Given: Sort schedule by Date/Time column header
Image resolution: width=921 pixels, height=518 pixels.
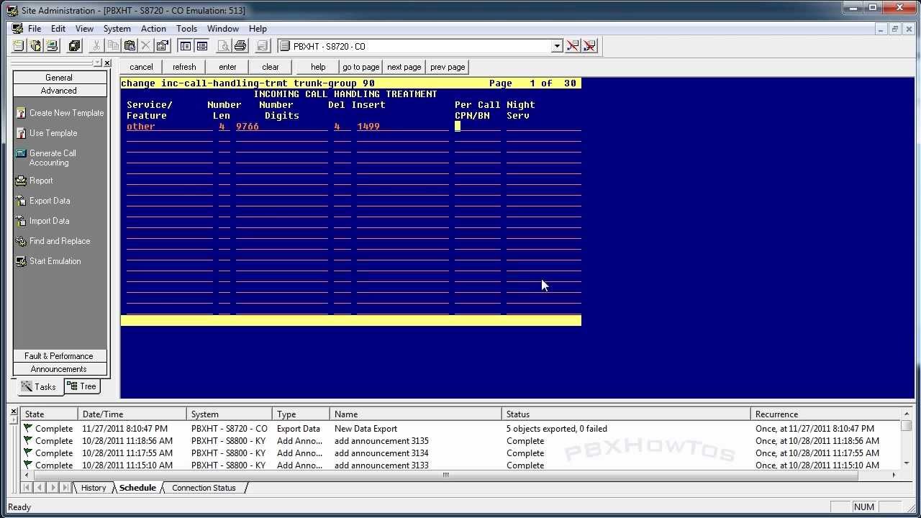Looking at the screenshot, I should tap(132, 414).
